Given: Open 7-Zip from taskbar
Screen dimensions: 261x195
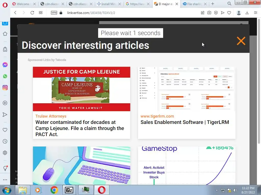Looking at the screenshot, I should click(x=69, y=190).
